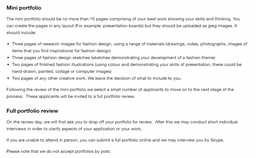Click the paragraph starting 'Following the review'
This screenshot has width=256, height=158.
[120, 93]
